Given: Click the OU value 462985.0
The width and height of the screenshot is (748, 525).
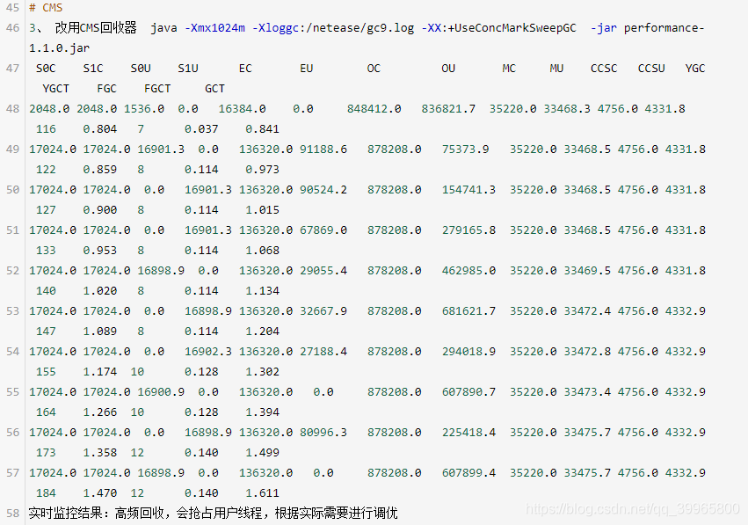Looking at the screenshot, I should pyautogui.click(x=468, y=271).
